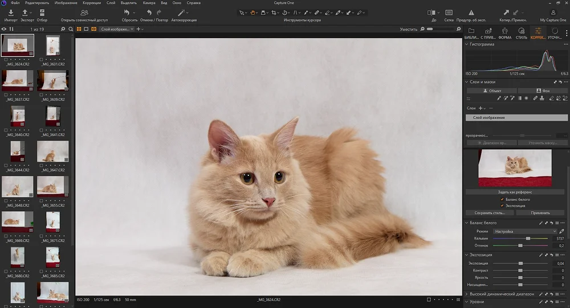Open the 'Коррекции' menu

click(x=92, y=3)
